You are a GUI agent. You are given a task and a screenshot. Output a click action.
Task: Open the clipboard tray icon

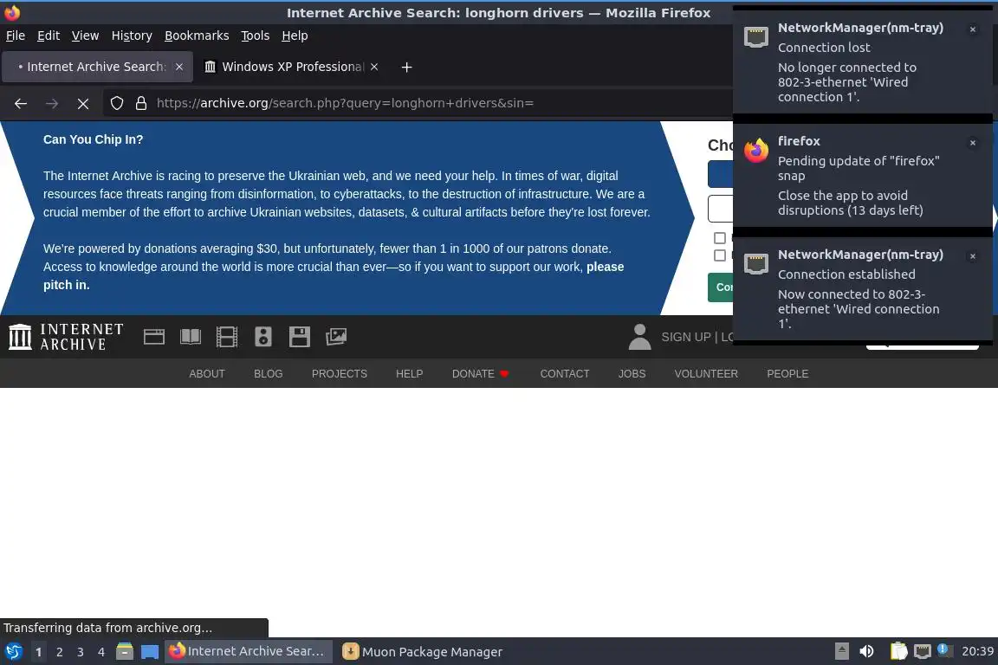click(x=898, y=651)
